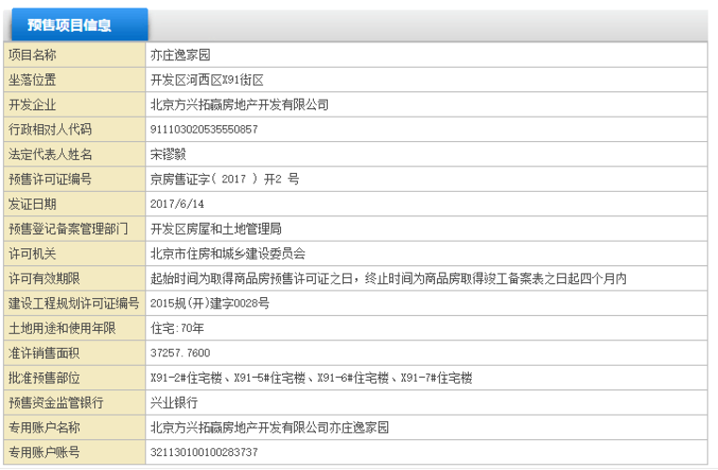Image resolution: width=718 pixels, height=470 pixels.
Task: Click the issue date 2017/6/14
Action: [x=177, y=203]
